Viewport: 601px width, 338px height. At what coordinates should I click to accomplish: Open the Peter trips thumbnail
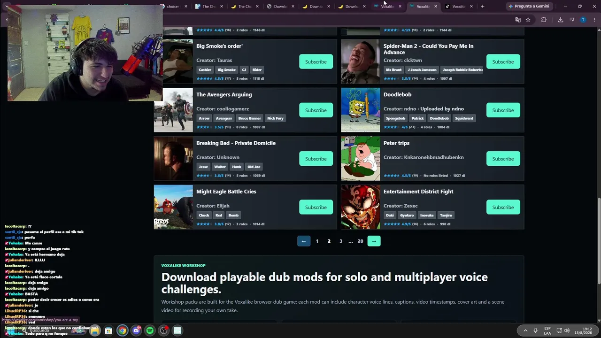tap(360, 159)
